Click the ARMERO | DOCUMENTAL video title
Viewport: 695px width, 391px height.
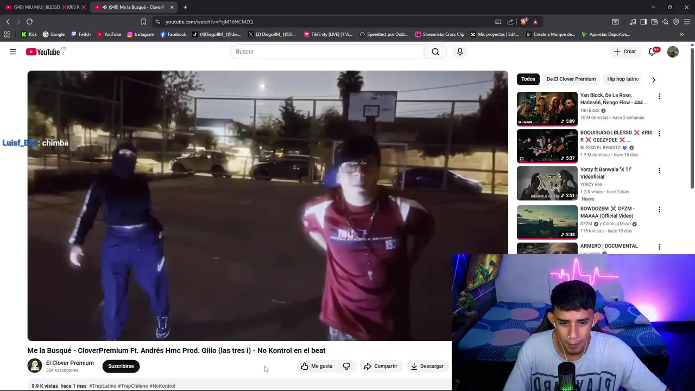click(x=609, y=246)
